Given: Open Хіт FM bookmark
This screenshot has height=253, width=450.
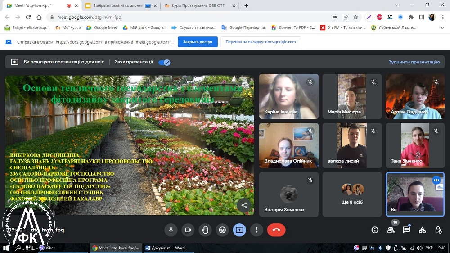Looking at the screenshot, I should click(x=343, y=27).
